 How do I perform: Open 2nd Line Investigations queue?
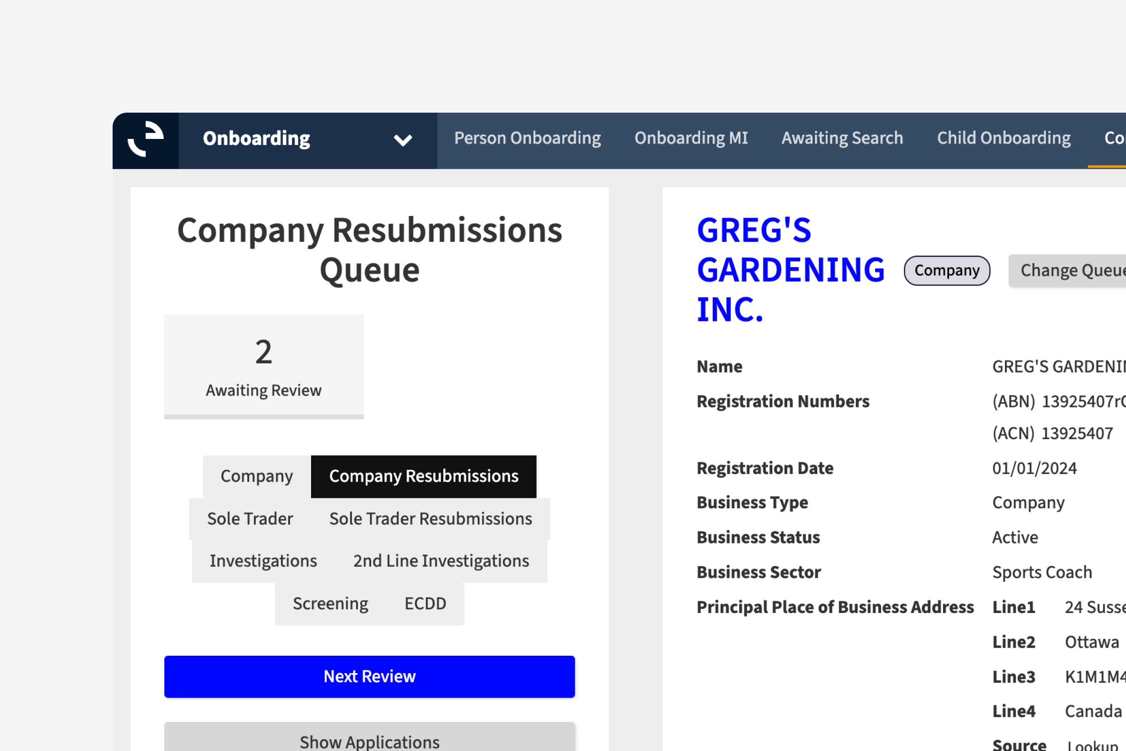click(x=441, y=561)
